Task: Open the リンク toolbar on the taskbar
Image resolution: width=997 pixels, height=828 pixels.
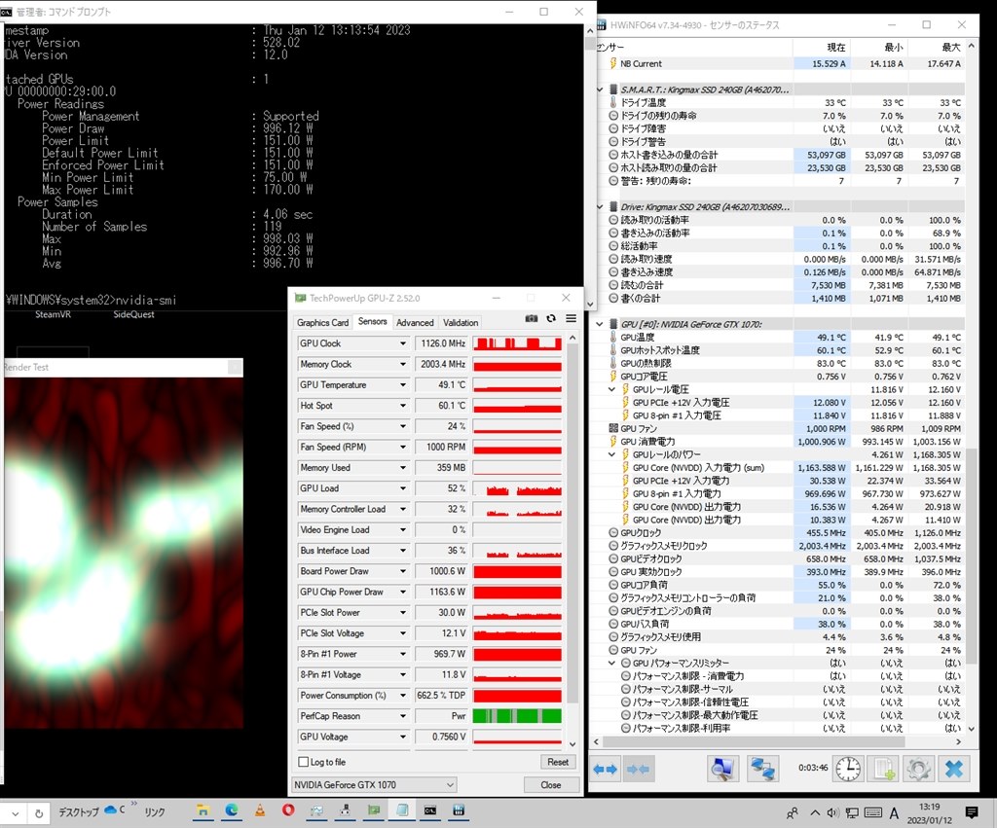Action: pos(155,812)
